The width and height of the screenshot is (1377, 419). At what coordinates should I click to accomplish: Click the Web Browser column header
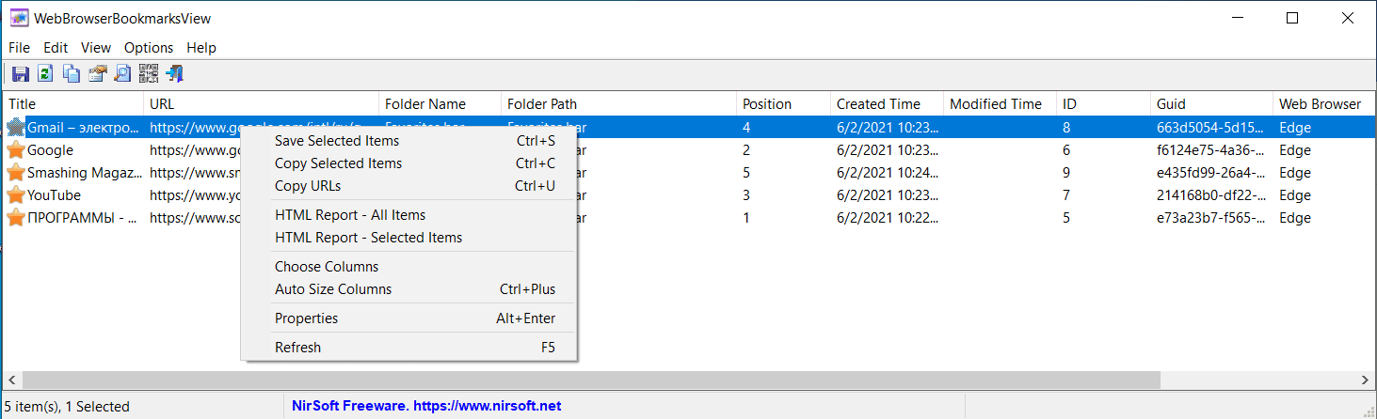(1320, 104)
